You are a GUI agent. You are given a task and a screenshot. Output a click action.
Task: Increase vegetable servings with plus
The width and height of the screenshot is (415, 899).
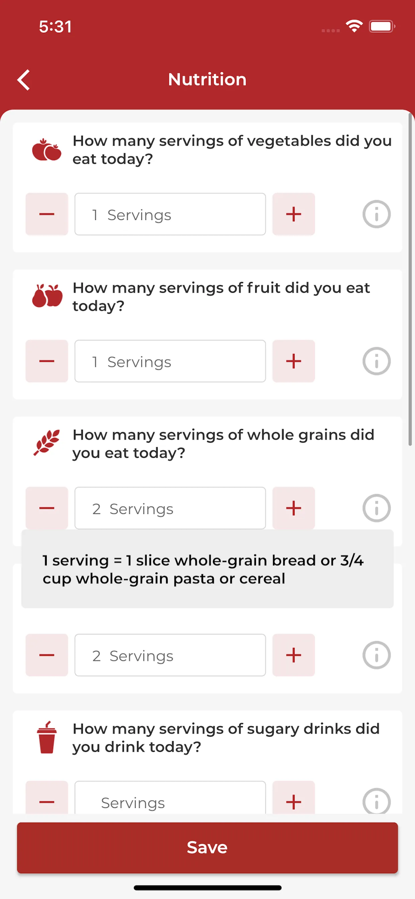(x=293, y=214)
